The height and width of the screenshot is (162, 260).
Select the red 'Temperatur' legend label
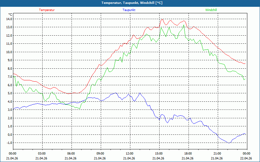[x=47, y=10]
